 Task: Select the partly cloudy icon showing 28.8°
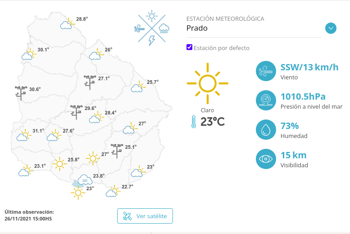click(x=68, y=23)
